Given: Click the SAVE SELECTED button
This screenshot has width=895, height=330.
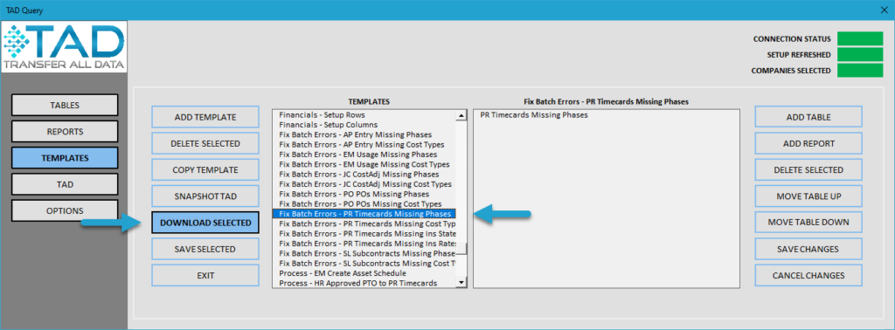Looking at the screenshot, I should coord(205,249).
